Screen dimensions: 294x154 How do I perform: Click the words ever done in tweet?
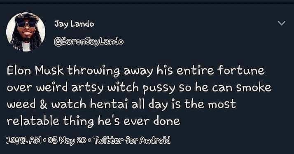pos(152,121)
